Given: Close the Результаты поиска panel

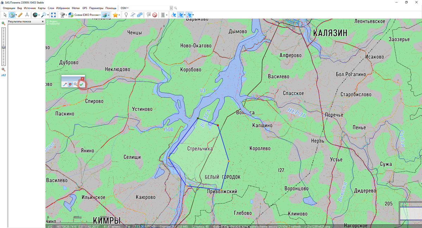Looking at the screenshot, I should pos(43,21).
